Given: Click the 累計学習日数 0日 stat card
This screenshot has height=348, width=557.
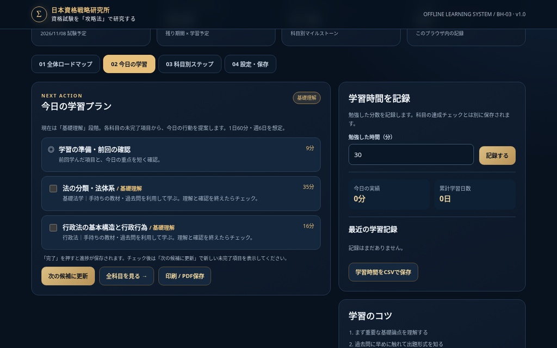Looking at the screenshot, I should click(475, 194).
